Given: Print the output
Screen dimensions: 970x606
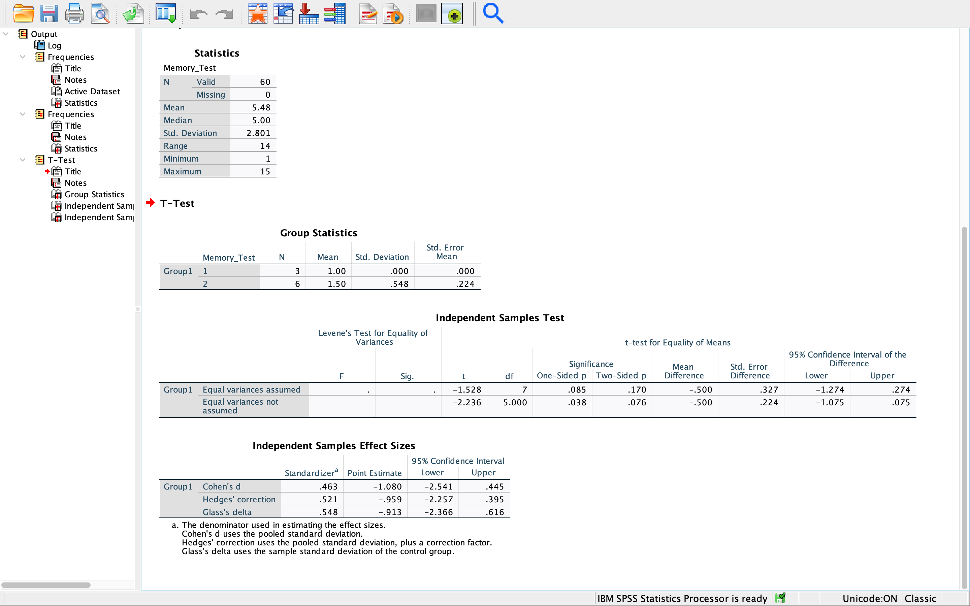Looking at the screenshot, I should (x=74, y=13).
